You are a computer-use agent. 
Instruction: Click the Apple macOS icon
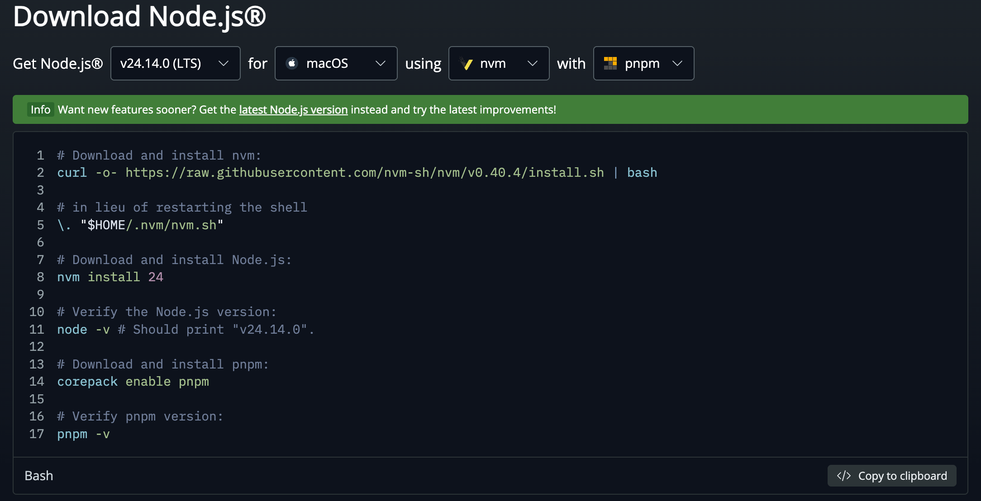[292, 63]
